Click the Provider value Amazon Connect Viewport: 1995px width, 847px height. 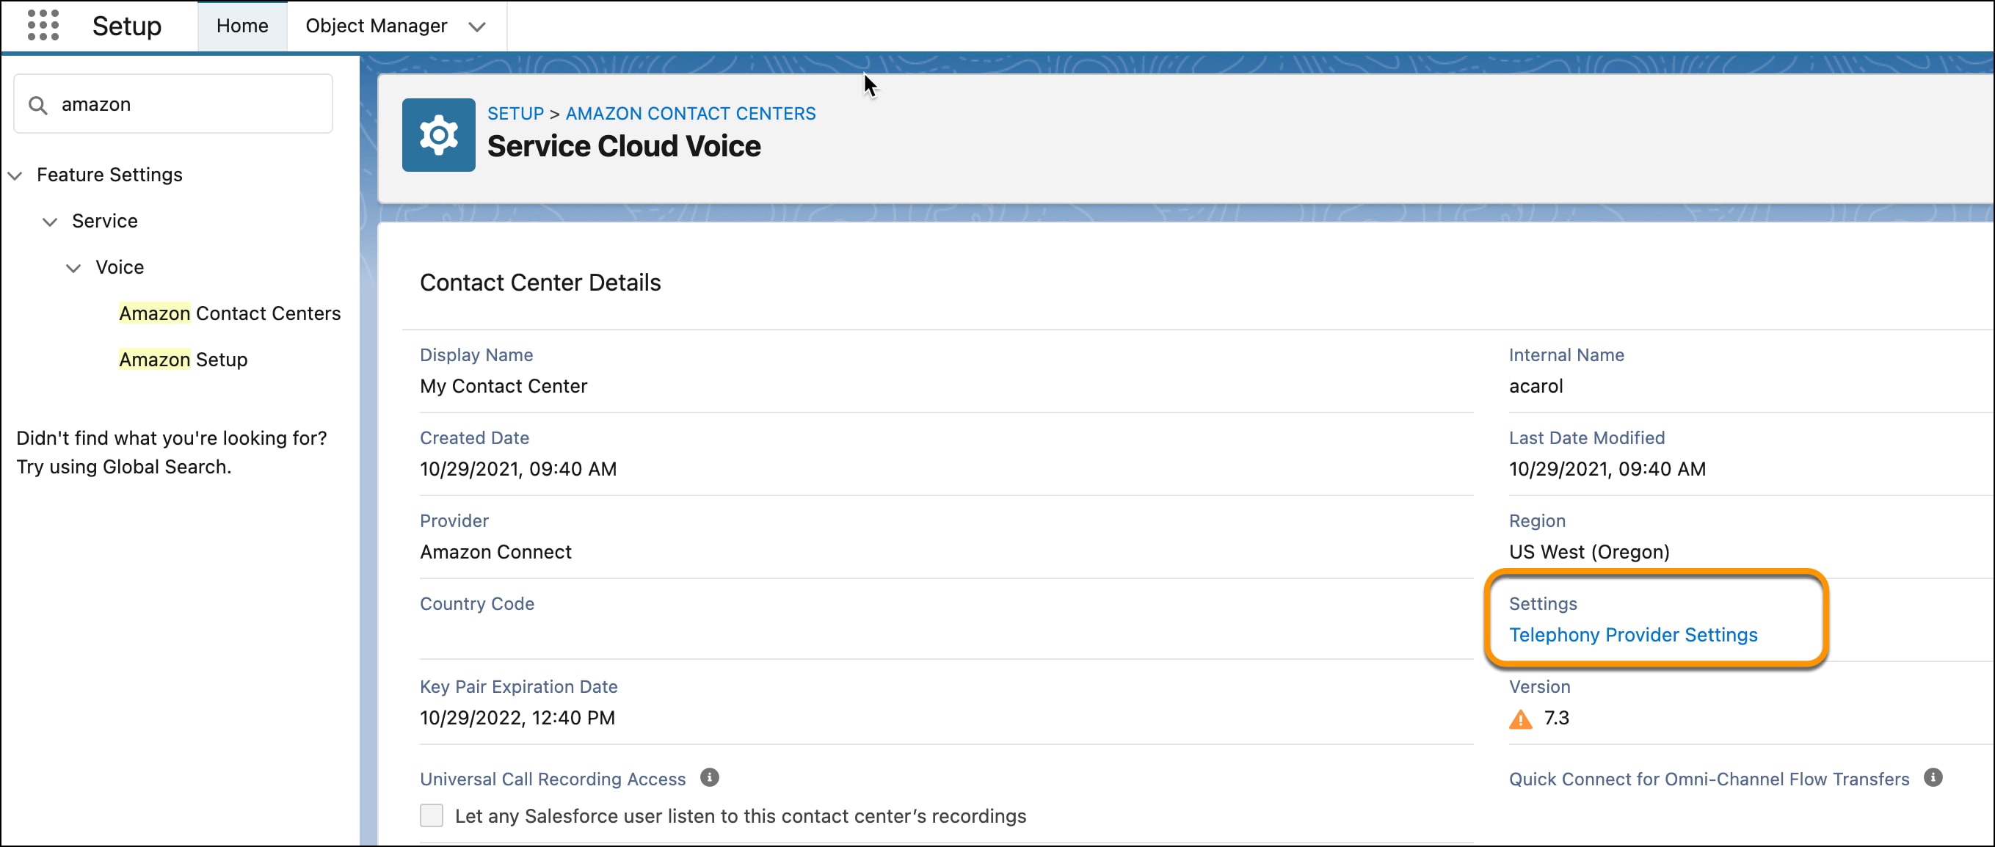point(495,551)
